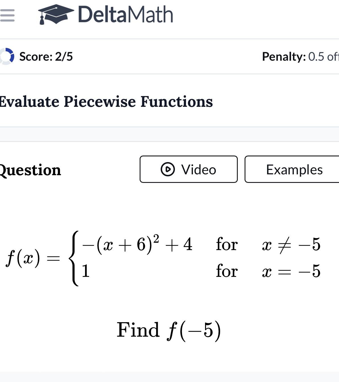Click the Score: 2/5 display
339x382 pixels.
point(46,56)
